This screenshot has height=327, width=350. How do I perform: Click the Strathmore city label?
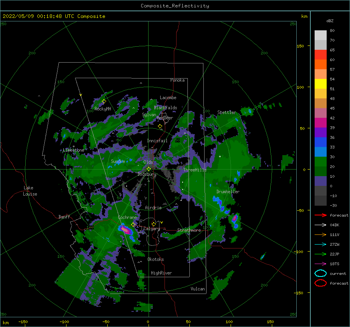[189, 230]
